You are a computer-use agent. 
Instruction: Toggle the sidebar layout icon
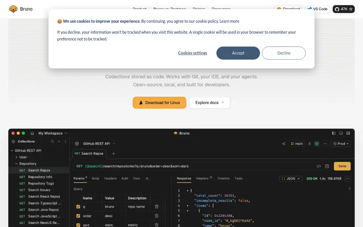[x=334, y=133]
